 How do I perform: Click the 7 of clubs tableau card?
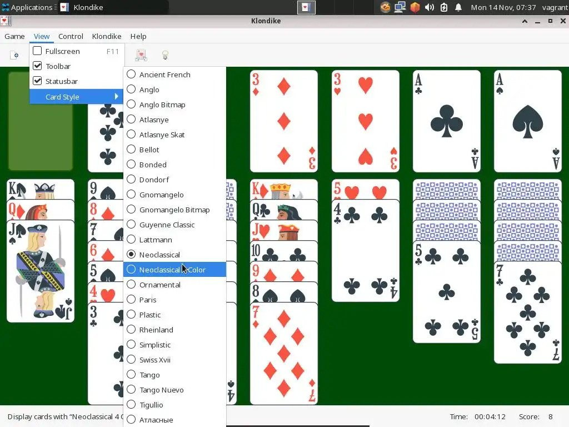528,312
